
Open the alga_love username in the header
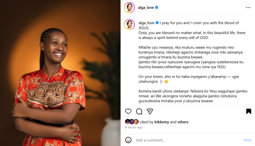pyautogui.click(x=146, y=7)
